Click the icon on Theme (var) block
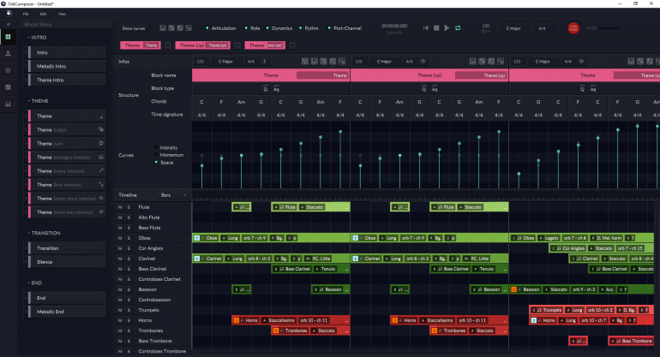 [x=101, y=143]
